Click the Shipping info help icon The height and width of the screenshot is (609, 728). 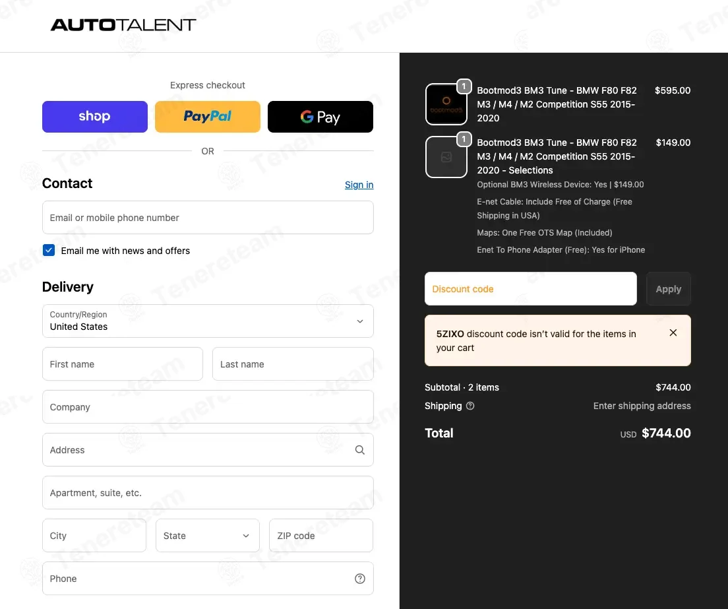tap(470, 406)
